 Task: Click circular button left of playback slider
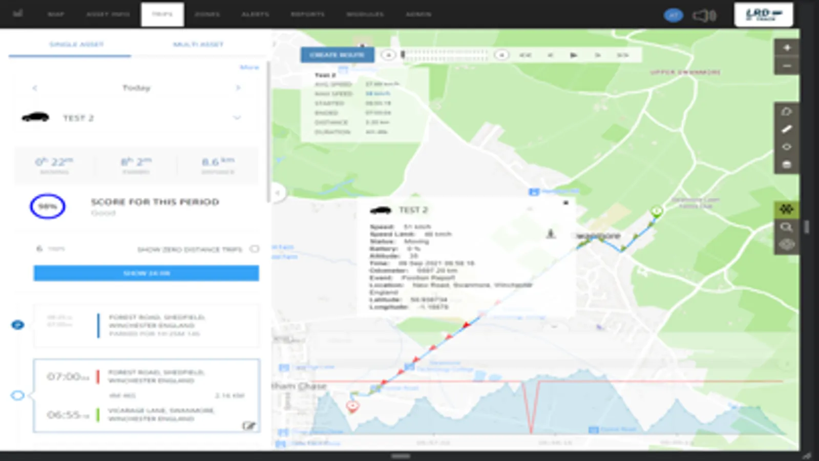click(389, 55)
